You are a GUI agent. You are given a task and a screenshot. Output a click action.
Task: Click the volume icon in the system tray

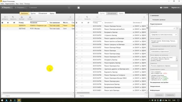(x=163, y=100)
